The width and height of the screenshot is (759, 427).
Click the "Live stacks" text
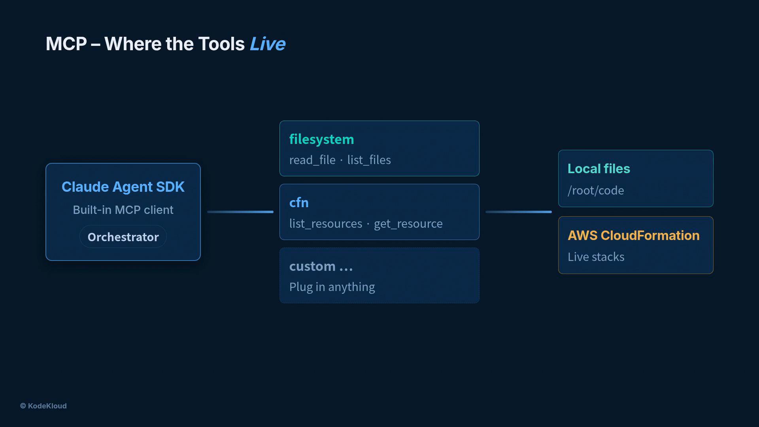[x=596, y=257]
